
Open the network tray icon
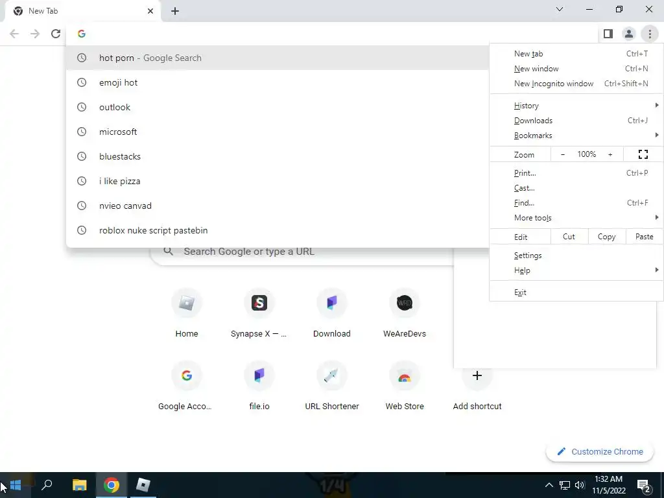[x=565, y=485]
